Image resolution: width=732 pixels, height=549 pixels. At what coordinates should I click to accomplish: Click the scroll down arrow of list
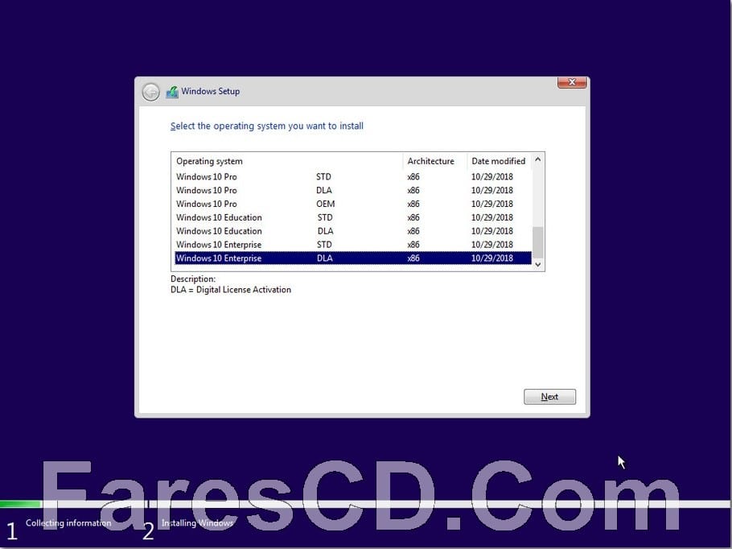[538, 265]
